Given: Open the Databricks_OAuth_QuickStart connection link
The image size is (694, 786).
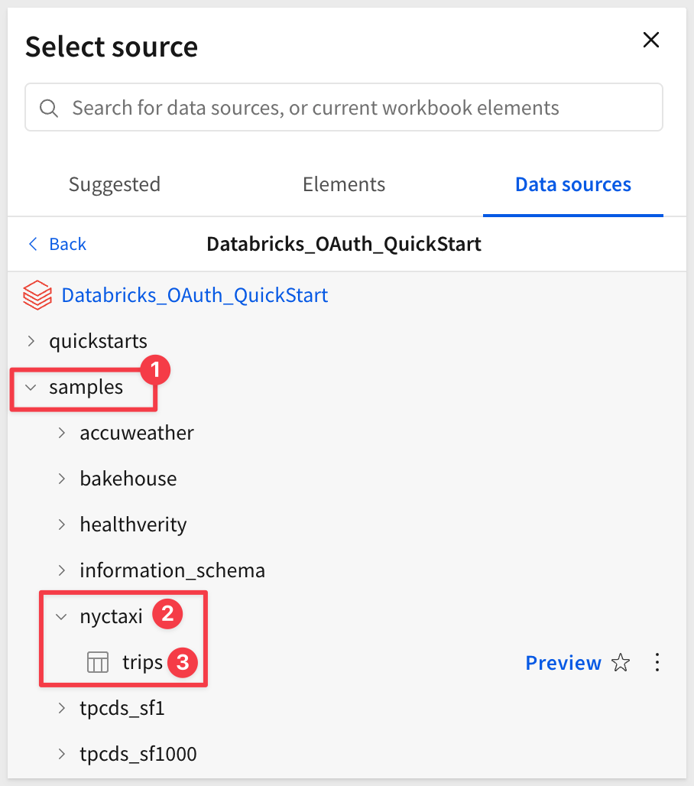Looking at the screenshot, I should 195,295.
